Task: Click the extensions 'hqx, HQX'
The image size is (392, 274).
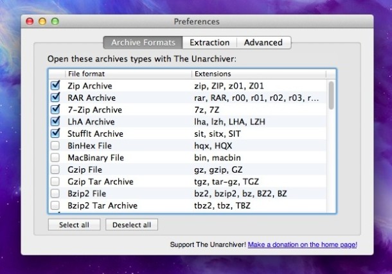Action: pyautogui.click(x=213, y=146)
